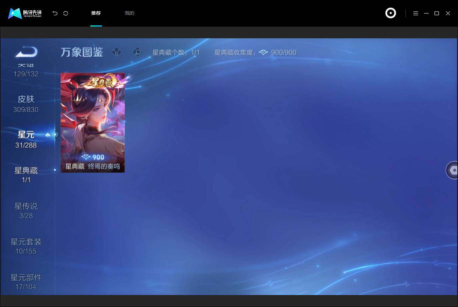
Task: Switch to the 我的 tab
Action: click(129, 13)
